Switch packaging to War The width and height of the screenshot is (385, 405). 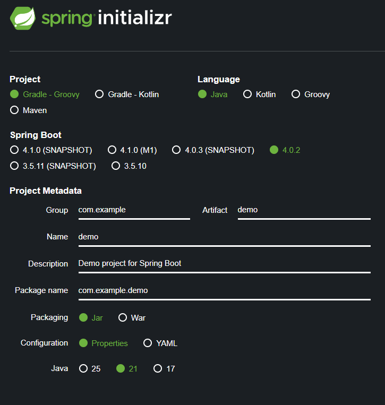(132, 318)
